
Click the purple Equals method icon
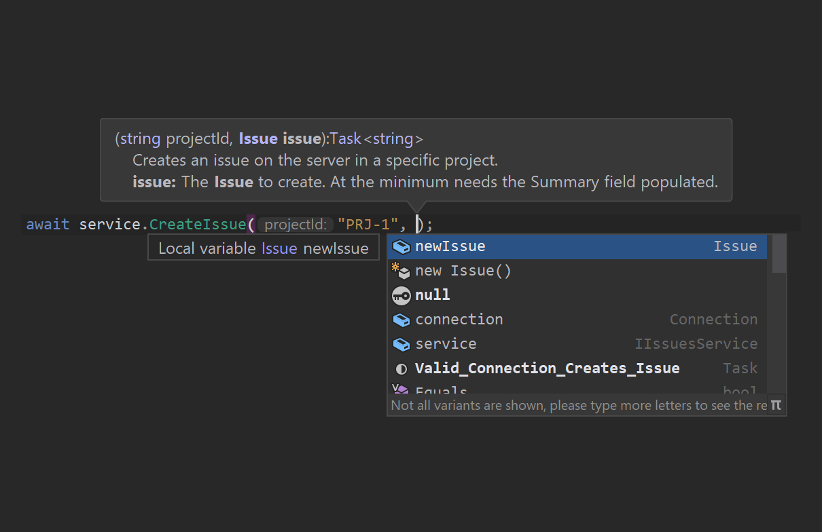401,390
